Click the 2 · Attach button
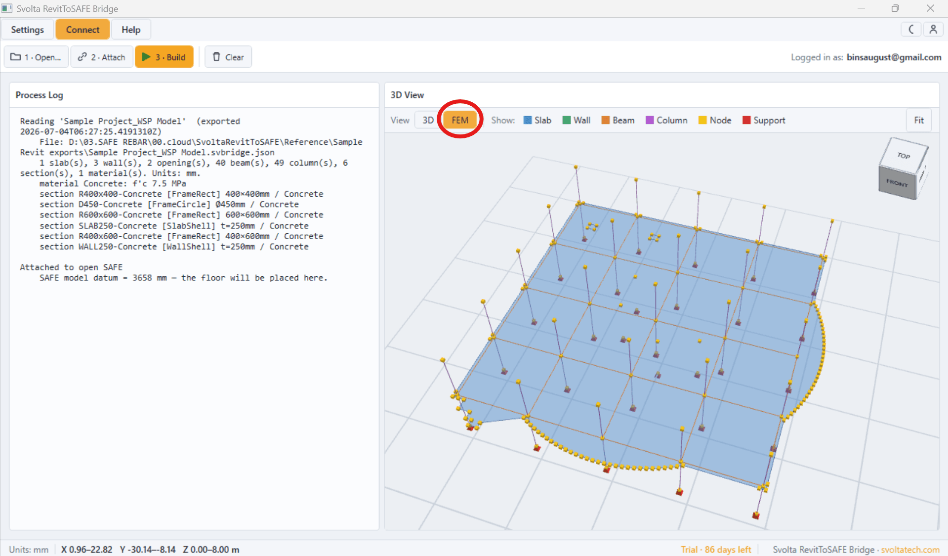948x556 pixels. (101, 57)
